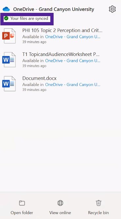Open the settings gear icon
Image resolution: width=121 pixels, height=219 pixels.
click(112, 9)
